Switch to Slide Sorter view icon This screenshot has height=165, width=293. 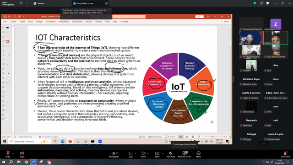[x=187, y=137]
